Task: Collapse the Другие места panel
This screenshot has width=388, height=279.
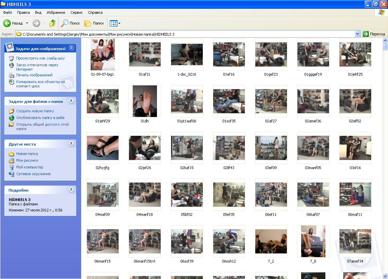Action: click(71, 144)
